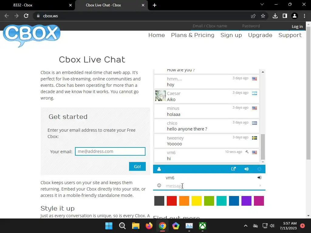Close the 8332 · Cbox tab
The image size is (311, 233).
click(x=70, y=5)
